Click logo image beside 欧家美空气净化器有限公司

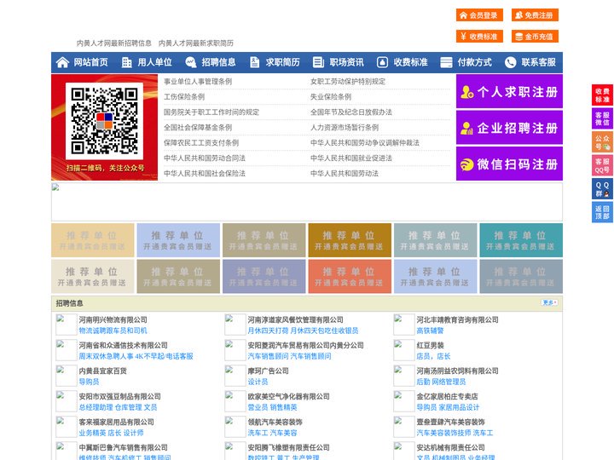(235, 401)
